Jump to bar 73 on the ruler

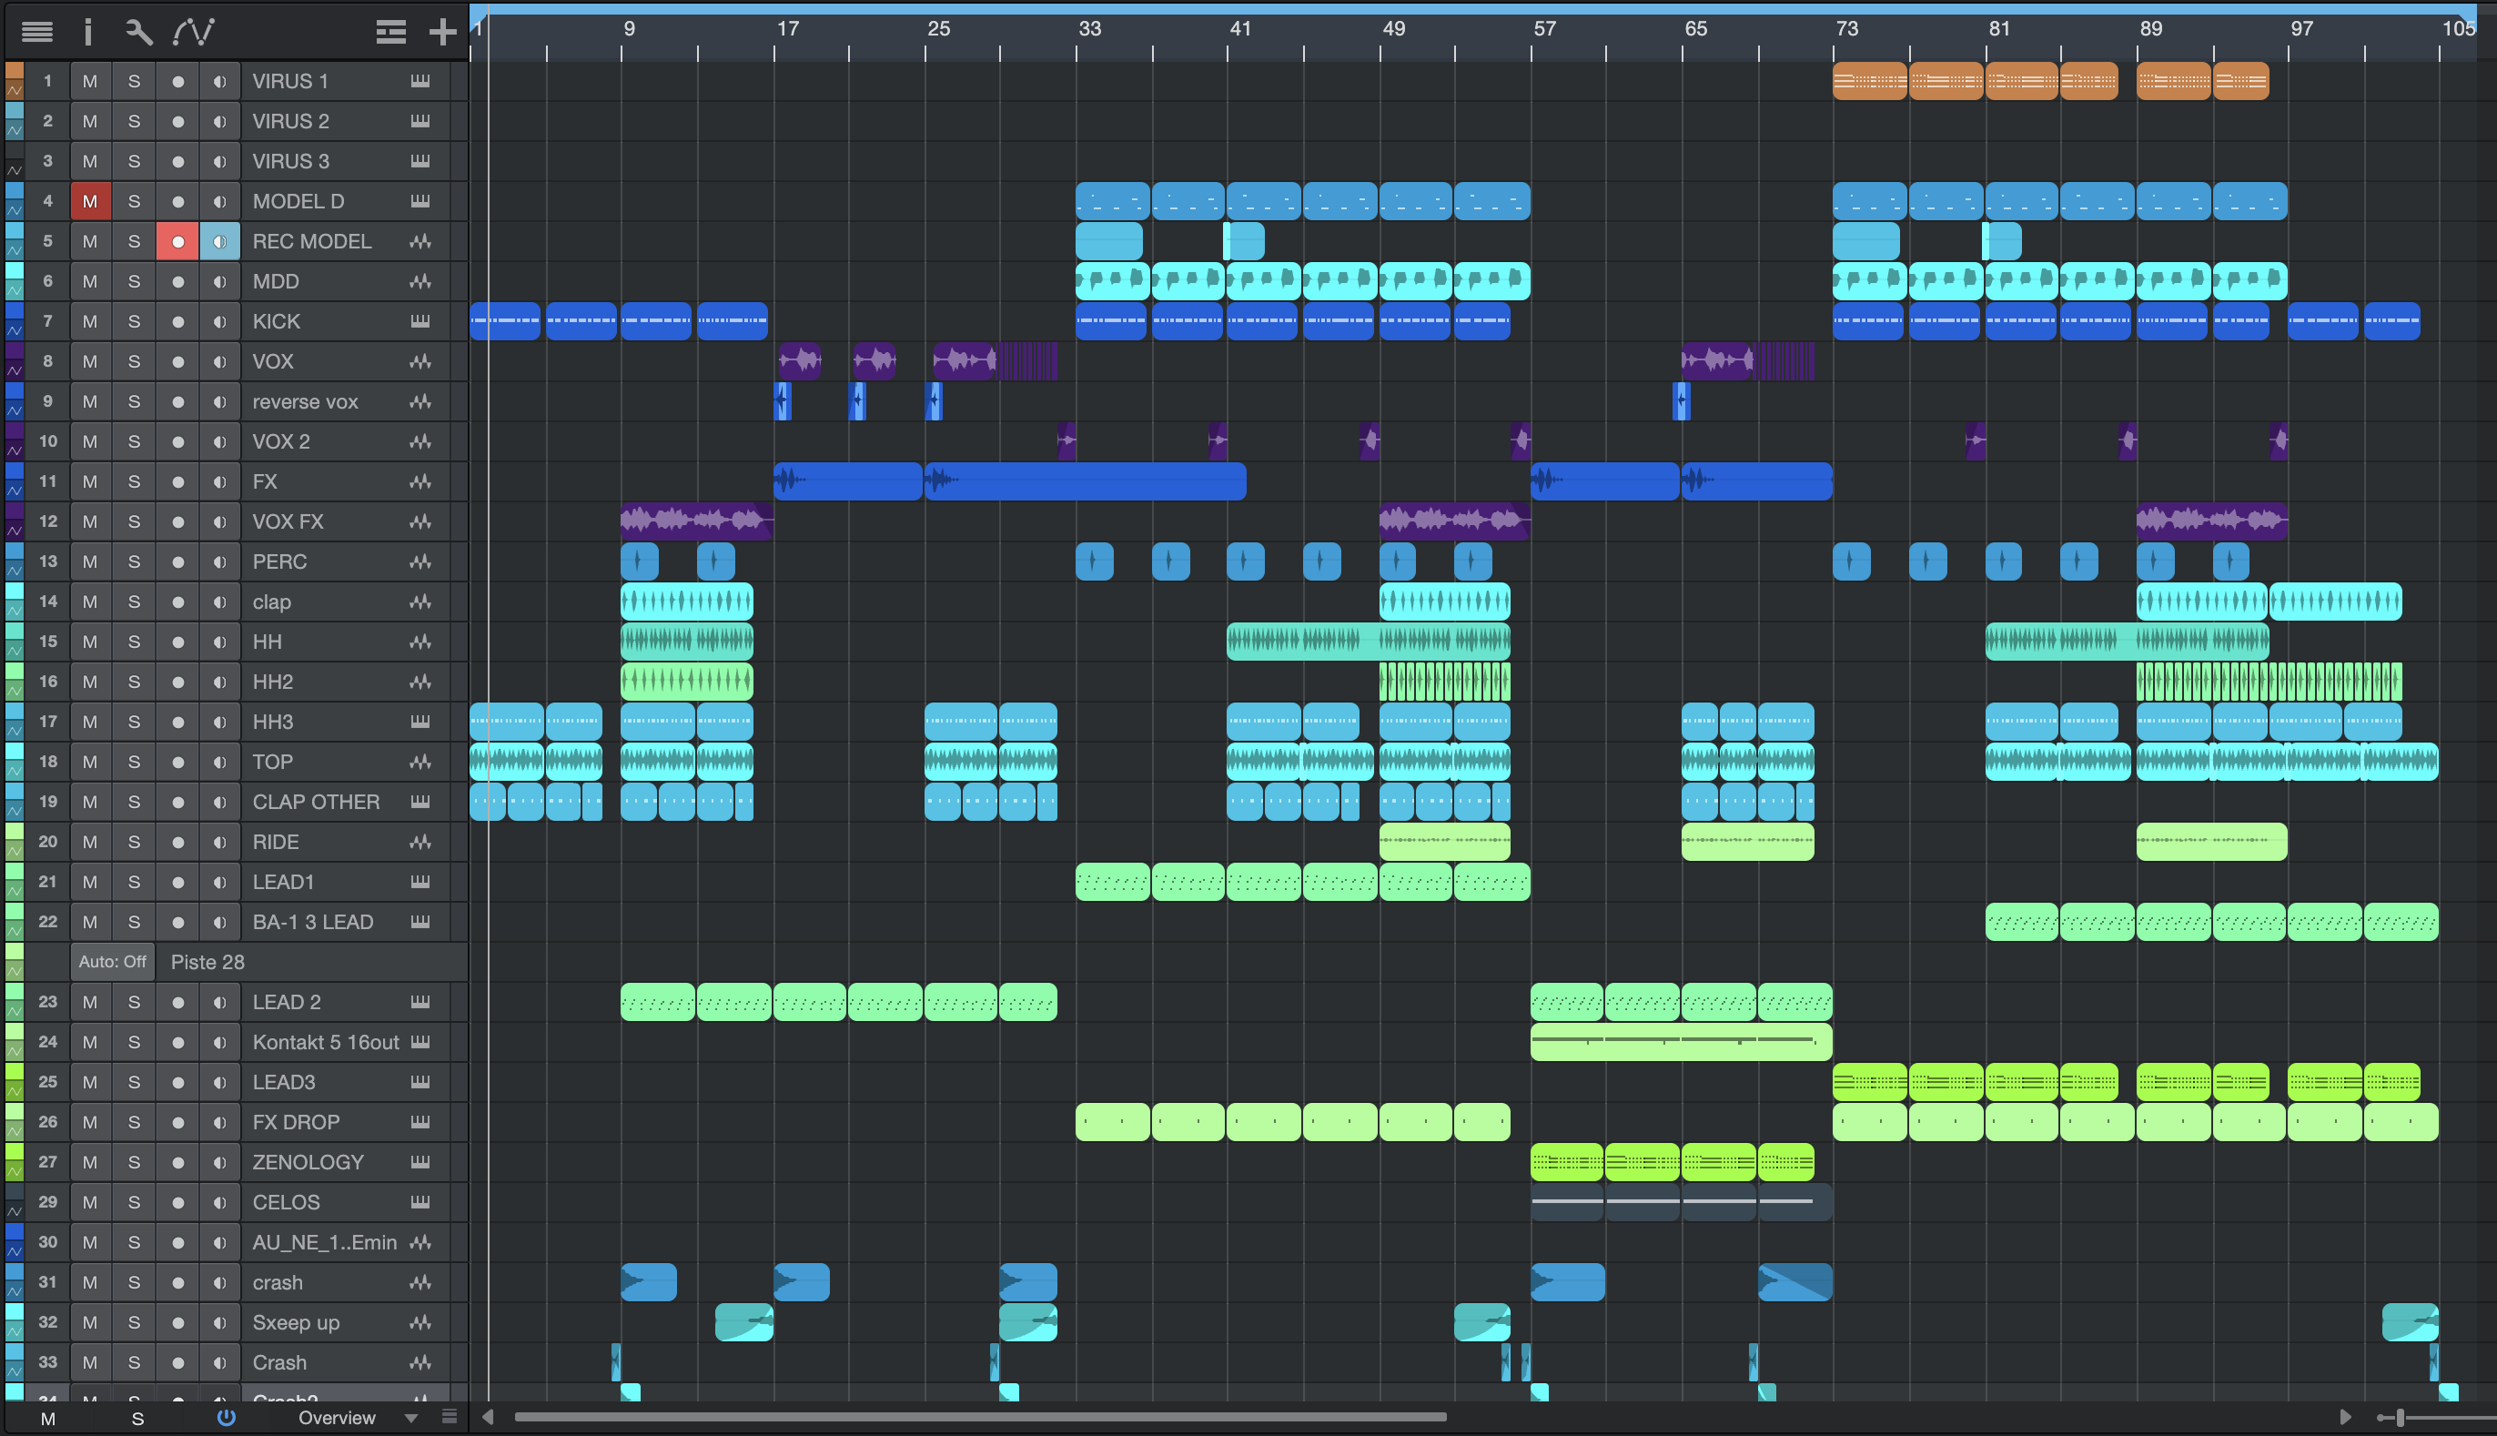point(1846,28)
